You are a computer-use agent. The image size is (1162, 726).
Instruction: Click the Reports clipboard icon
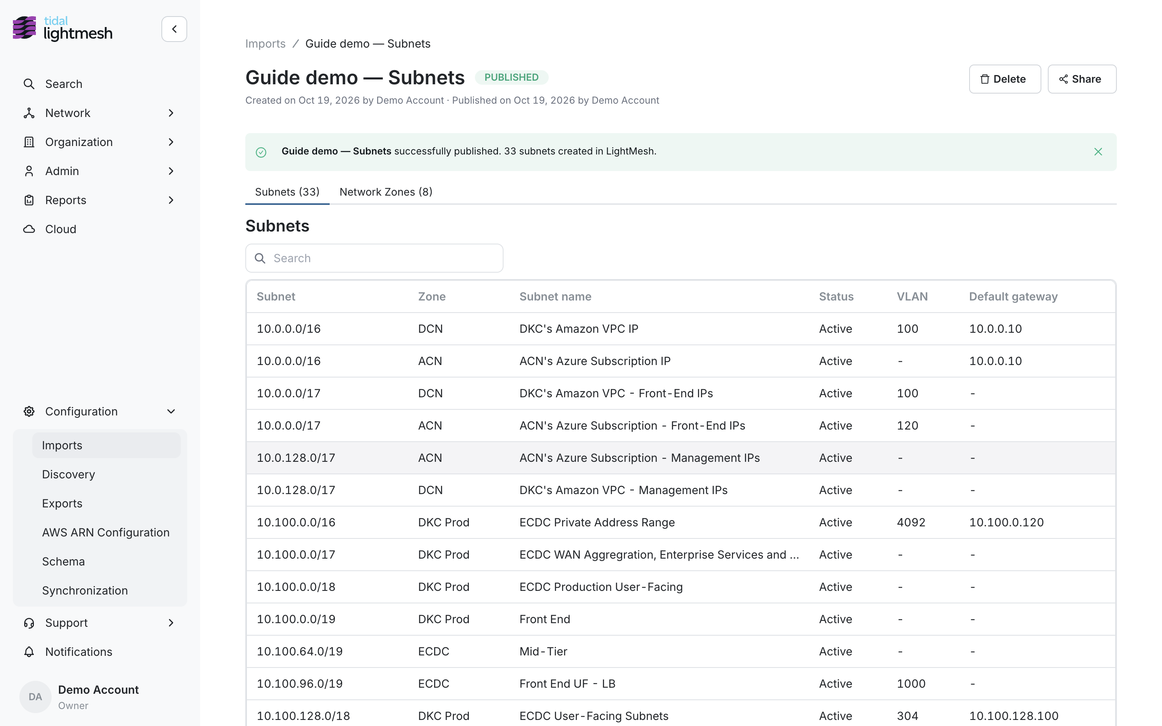tap(29, 200)
